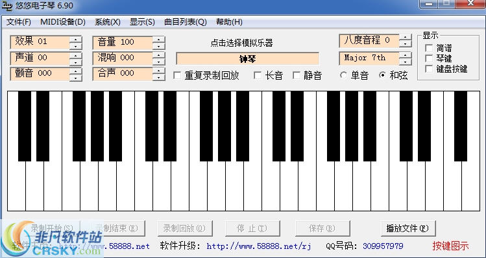Click the app icon in title bar
The width and height of the screenshot is (486, 258).
coord(7,5)
